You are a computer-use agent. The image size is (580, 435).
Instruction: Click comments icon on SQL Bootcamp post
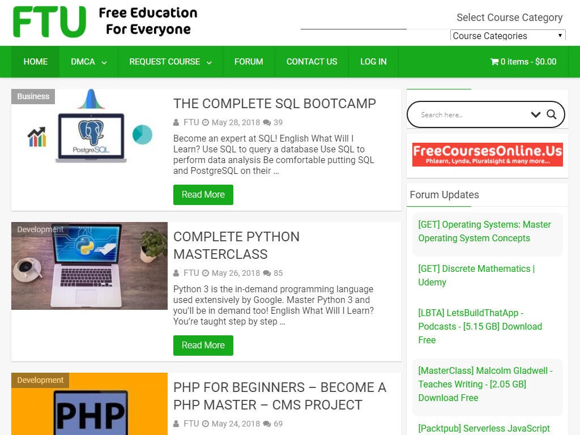(267, 122)
